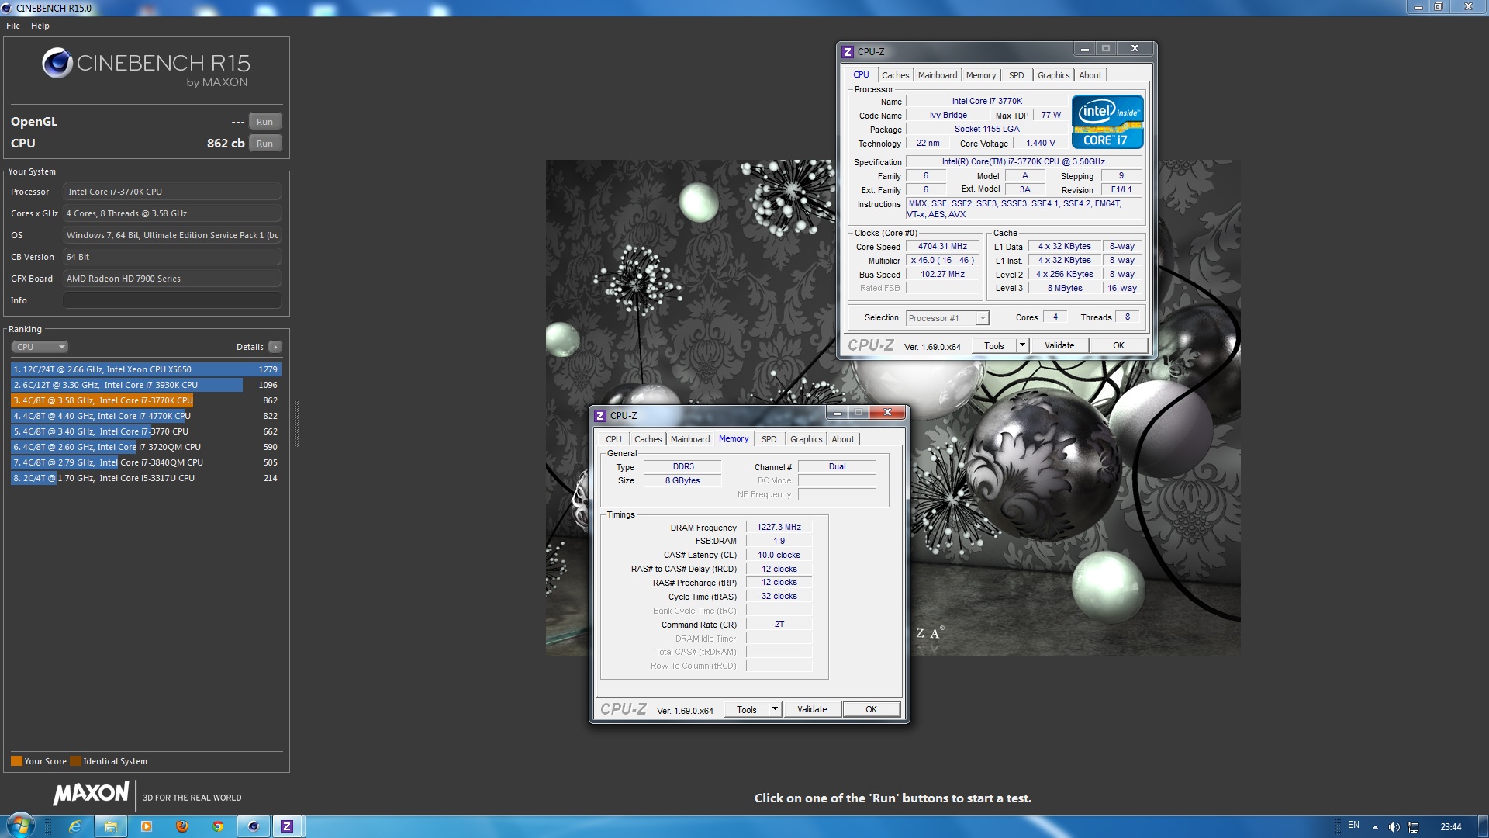Run the CPU benchmark

[x=264, y=144]
